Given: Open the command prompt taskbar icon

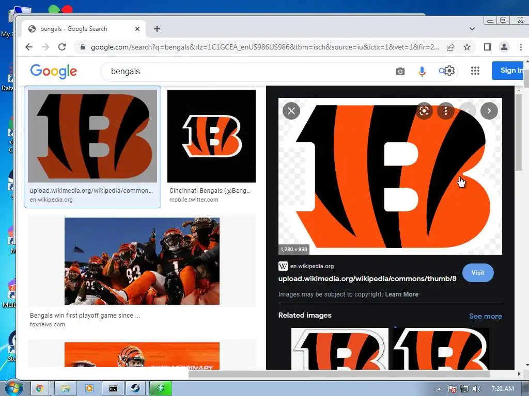Looking at the screenshot, I should (x=113, y=388).
